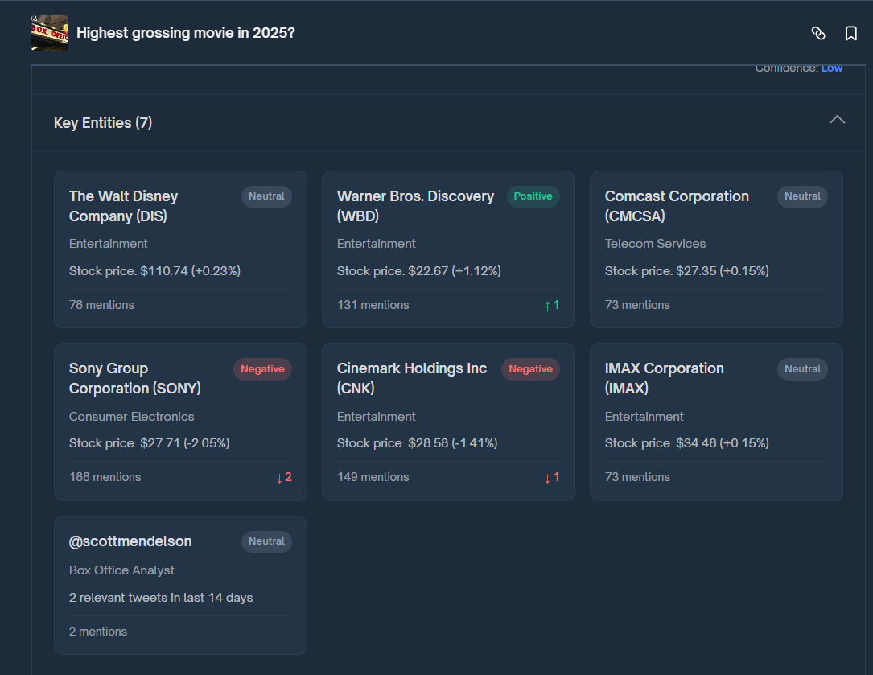
Task: Click 131 mentions on Warner Bros. card
Action: point(373,305)
